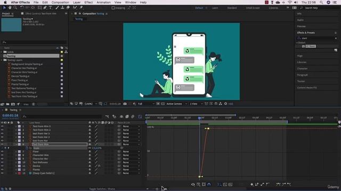Select the Brush tool

[57, 8]
